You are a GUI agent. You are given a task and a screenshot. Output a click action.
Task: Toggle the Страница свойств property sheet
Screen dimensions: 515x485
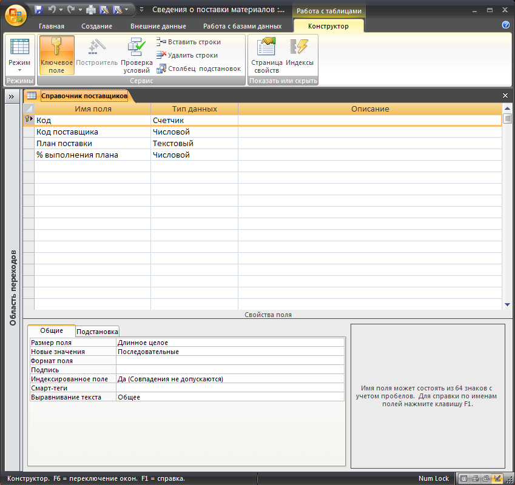coord(266,55)
